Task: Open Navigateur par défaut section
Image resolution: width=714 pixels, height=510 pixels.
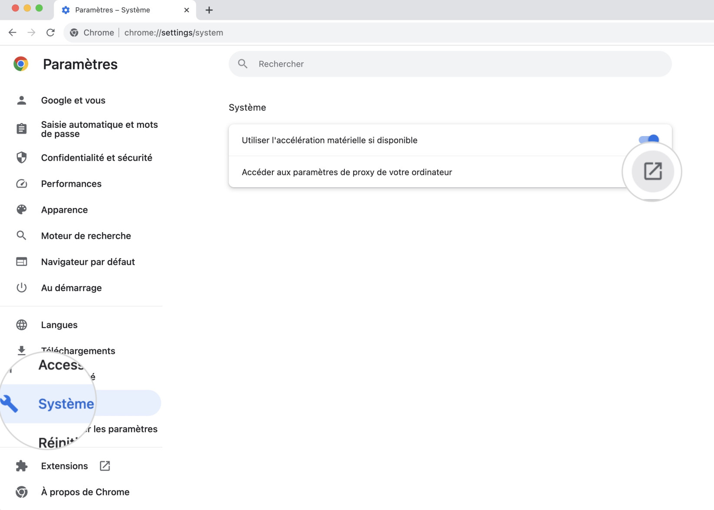Action: pyautogui.click(x=88, y=262)
